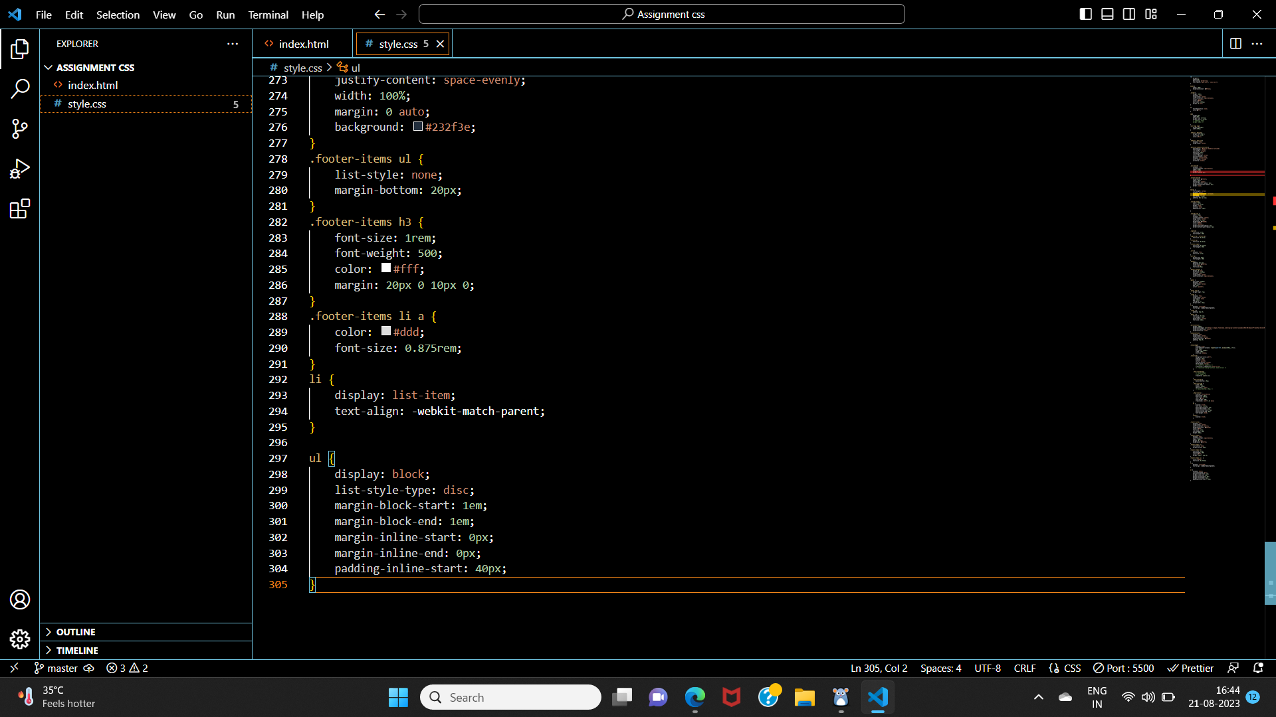Toggle the secondary side bar
Image resolution: width=1276 pixels, height=717 pixels.
coord(1129,13)
